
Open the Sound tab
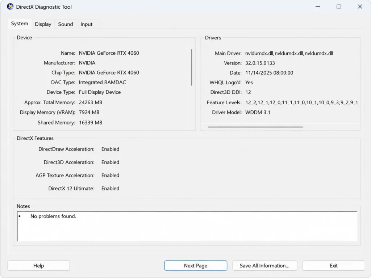[66, 24]
